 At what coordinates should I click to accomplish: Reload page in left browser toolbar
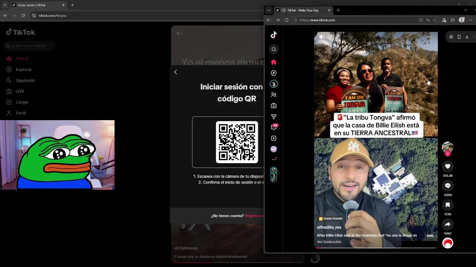point(23,16)
